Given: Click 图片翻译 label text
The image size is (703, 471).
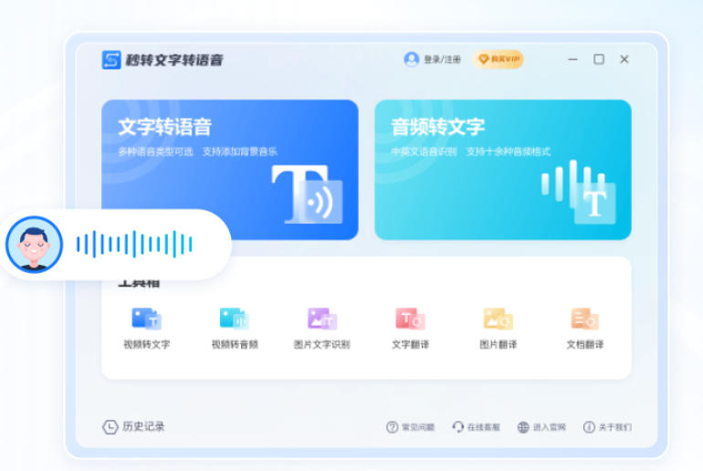Looking at the screenshot, I should click(x=498, y=344).
